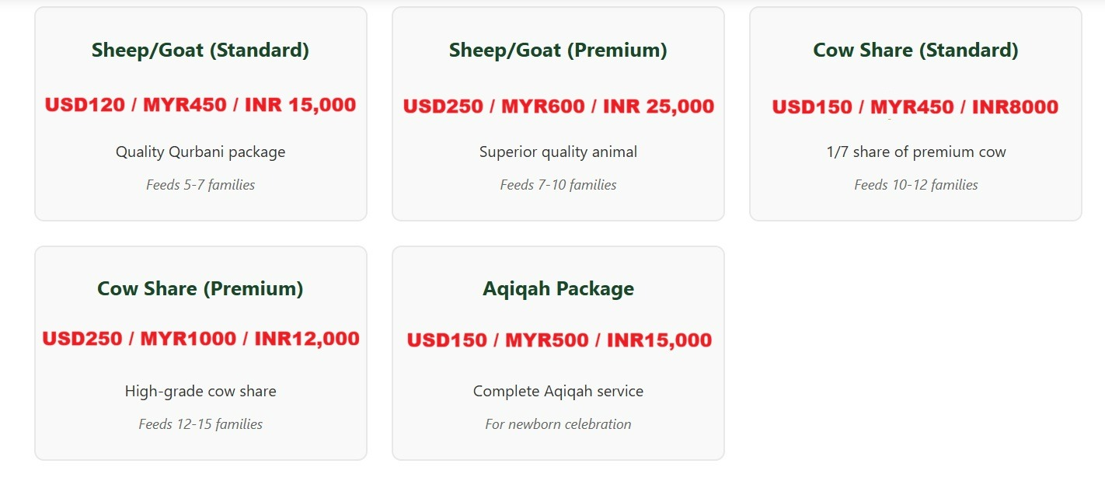This screenshot has width=1105, height=481.
Task: Click the 'Quality Qurbani package' description
Action: (x=200, y=152)
